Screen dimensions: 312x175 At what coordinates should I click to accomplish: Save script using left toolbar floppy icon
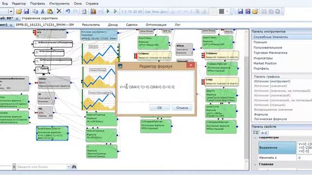(x=26, y=11)
